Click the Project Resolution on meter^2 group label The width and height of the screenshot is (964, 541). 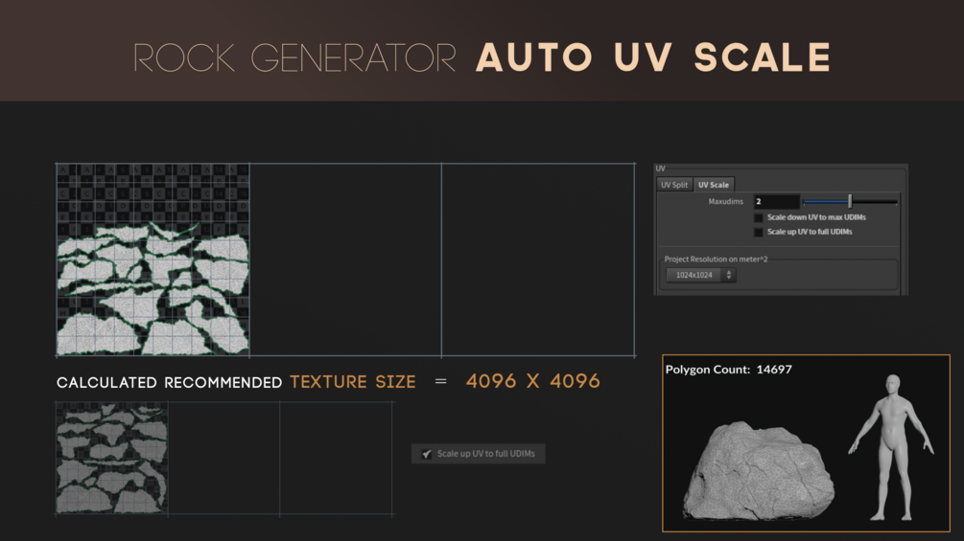[x=716, y=259]
